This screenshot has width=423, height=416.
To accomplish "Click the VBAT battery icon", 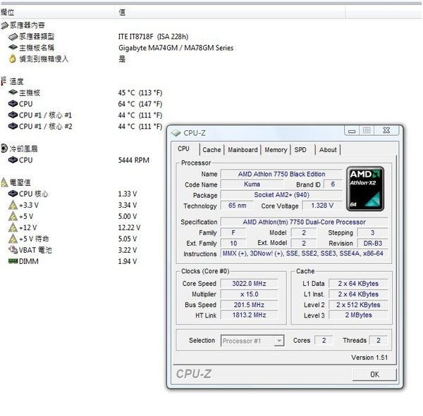I will pyautogui.click(x=13, y=250).
